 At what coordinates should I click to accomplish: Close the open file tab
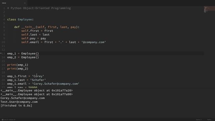pyautogui.click(x=25, y=3)
